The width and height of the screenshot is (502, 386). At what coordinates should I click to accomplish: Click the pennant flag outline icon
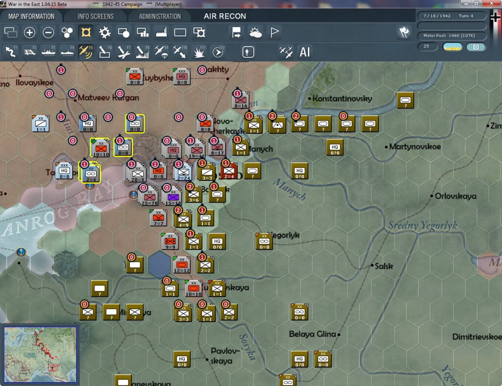coord(275,32)
